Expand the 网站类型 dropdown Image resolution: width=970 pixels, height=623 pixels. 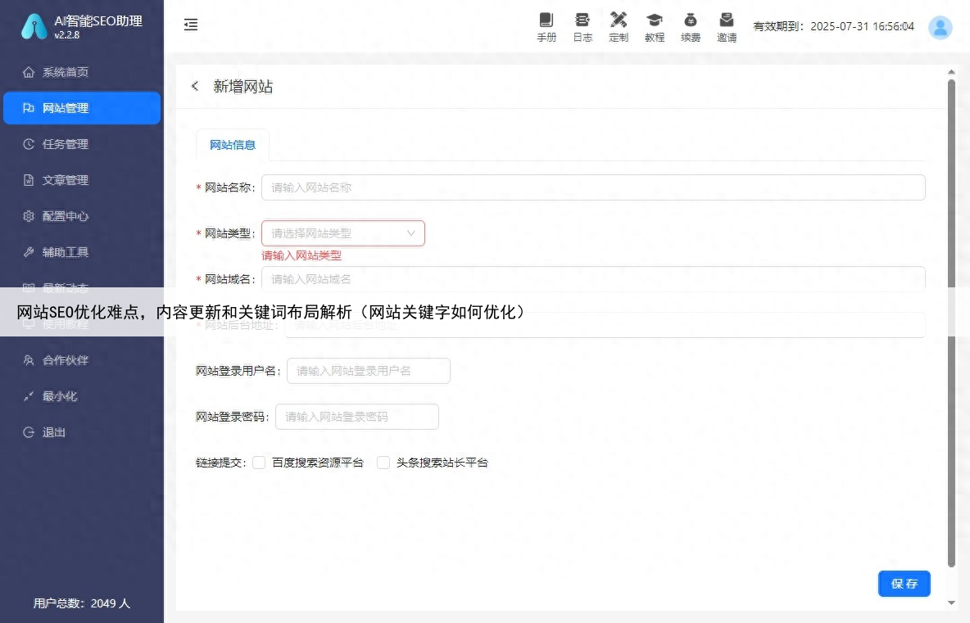tap(343, 233)
